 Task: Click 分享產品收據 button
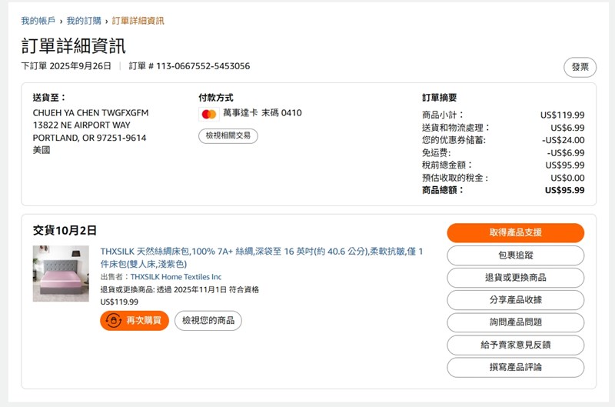515,300
